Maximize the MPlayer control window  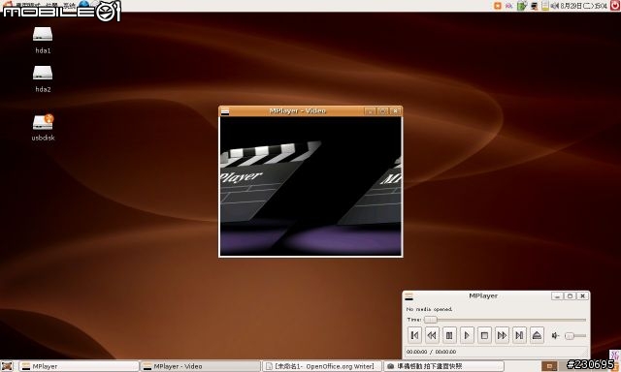(570, 295)
